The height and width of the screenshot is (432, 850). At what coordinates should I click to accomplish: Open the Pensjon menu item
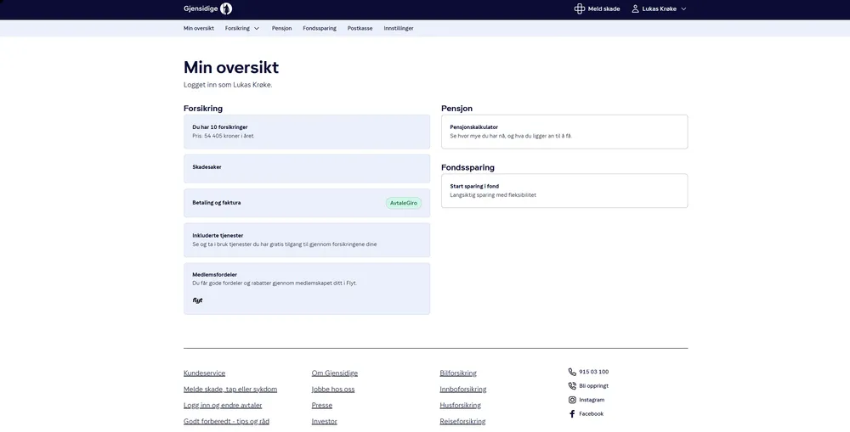pos(281,28)
